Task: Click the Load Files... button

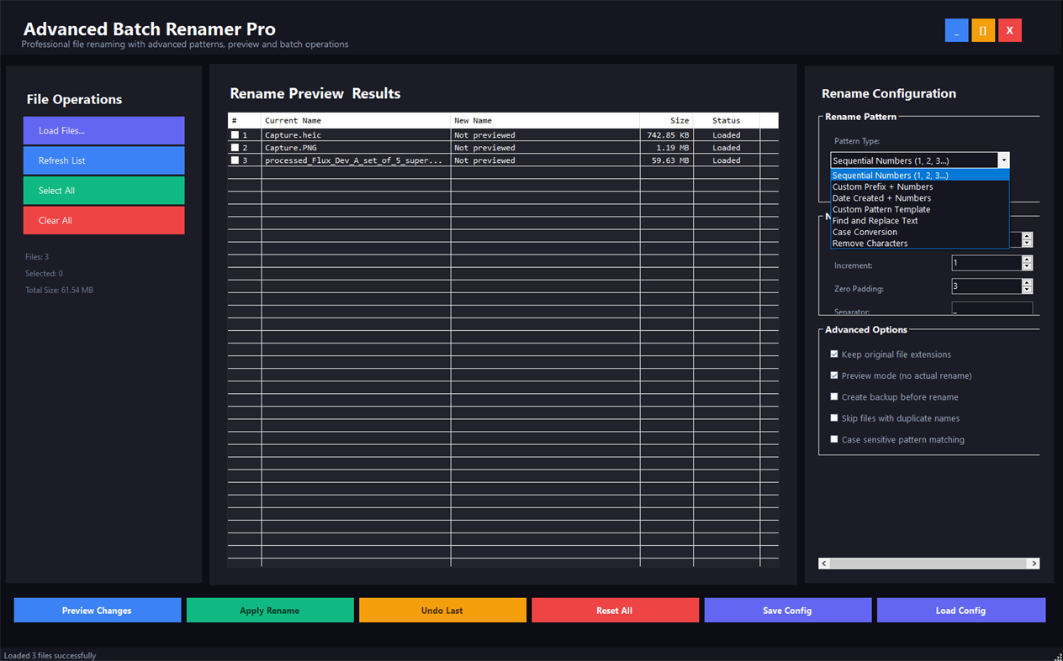Action: pos(103,130)
